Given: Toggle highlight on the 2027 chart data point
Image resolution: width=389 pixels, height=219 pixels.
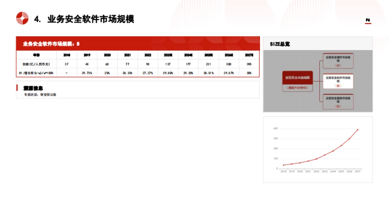Looking at the screenshot, I should pyautogui.click(x=358, y=129).
